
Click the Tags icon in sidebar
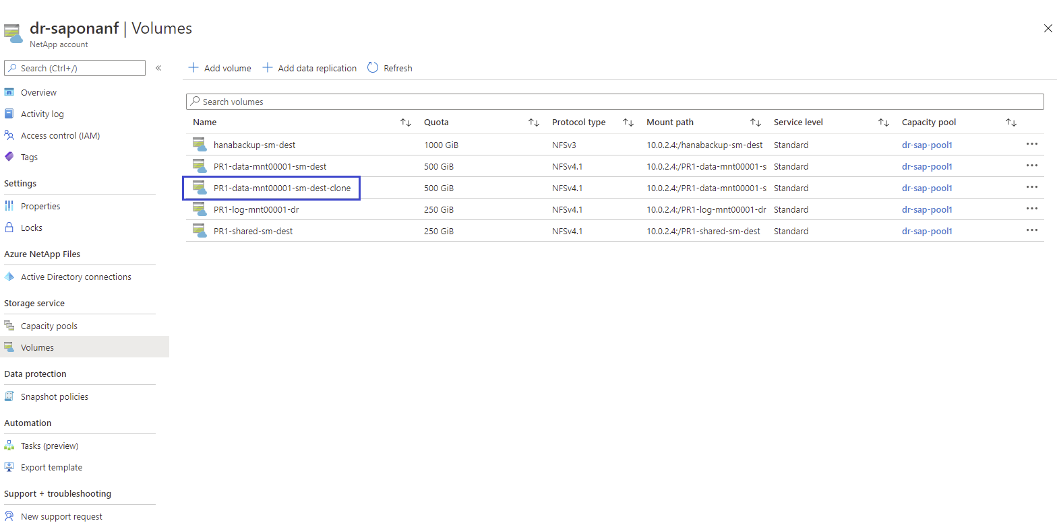[x=9, y=157]
